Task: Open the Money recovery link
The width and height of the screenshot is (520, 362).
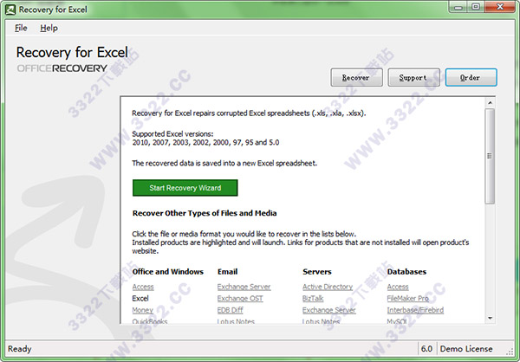Action: (x=143, y=310)
